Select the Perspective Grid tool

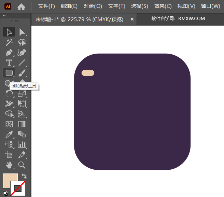point(22,114)
